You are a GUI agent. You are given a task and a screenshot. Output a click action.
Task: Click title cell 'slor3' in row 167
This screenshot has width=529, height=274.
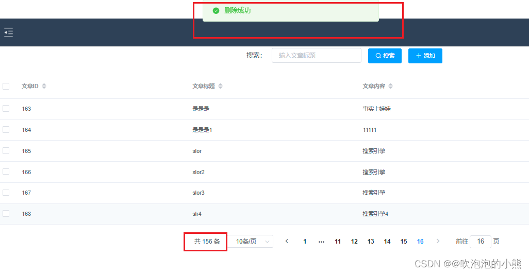(199, 193)
